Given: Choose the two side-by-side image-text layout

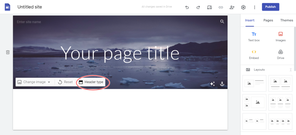Looking at the screenshot, I should coord(254,121).
